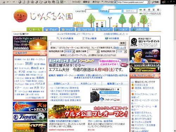The image size is (176, 132).
Task: Click the page vertical scrollbar down arrow
Action: 175,131
